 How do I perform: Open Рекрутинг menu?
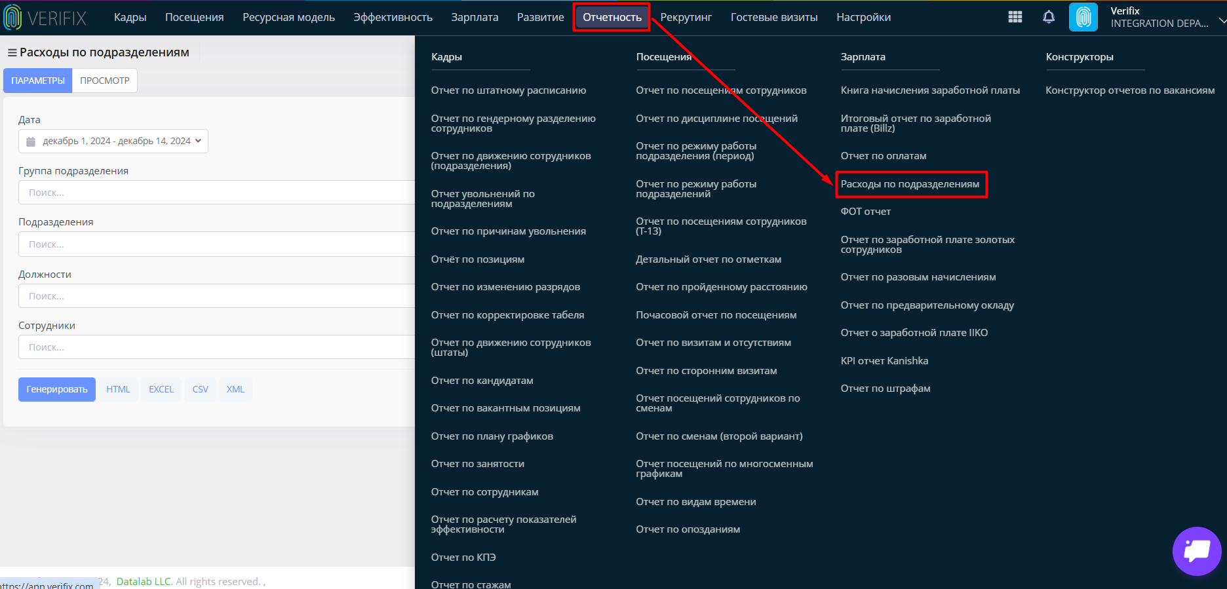point(686,17)
